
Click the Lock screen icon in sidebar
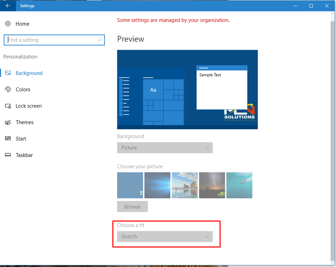point(8,106)
